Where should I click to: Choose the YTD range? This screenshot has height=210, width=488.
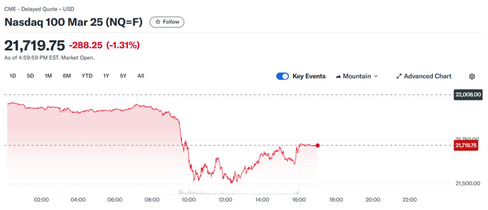point(87,76)
